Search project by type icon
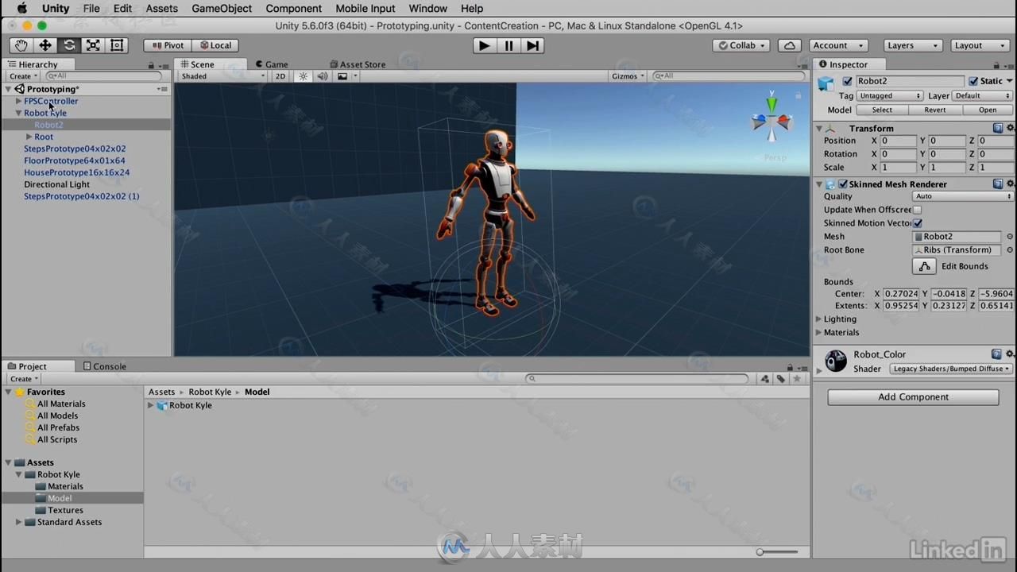This screenshot has width=1017, height=572. (764, 379)
